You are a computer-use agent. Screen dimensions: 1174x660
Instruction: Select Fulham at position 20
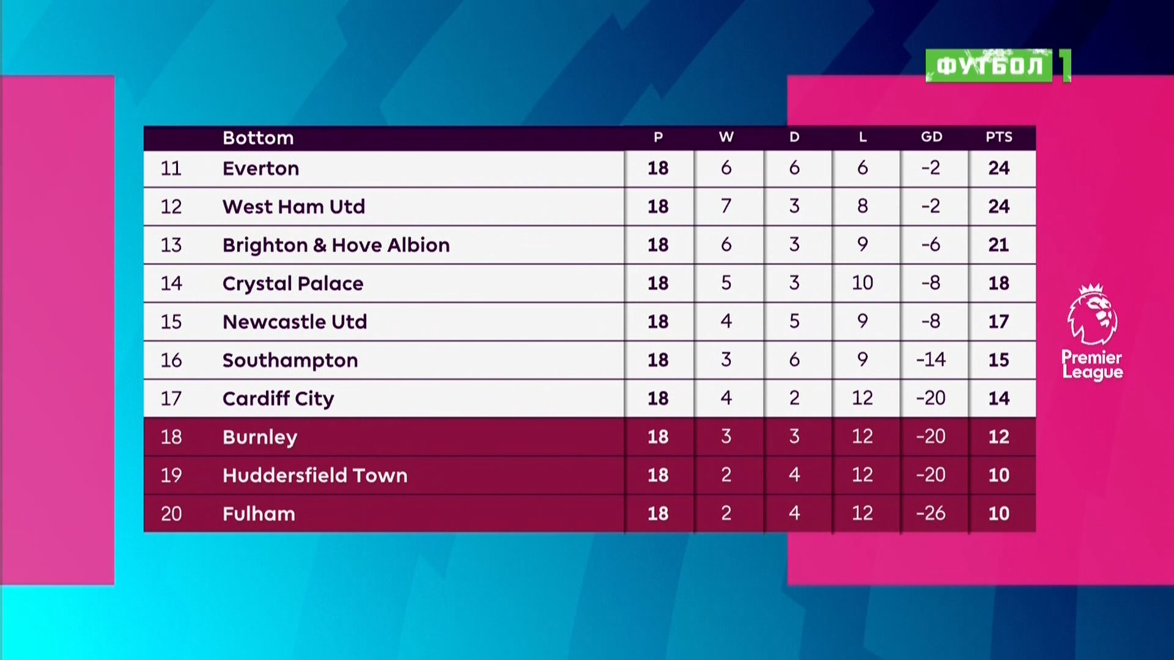coord(259,514)
